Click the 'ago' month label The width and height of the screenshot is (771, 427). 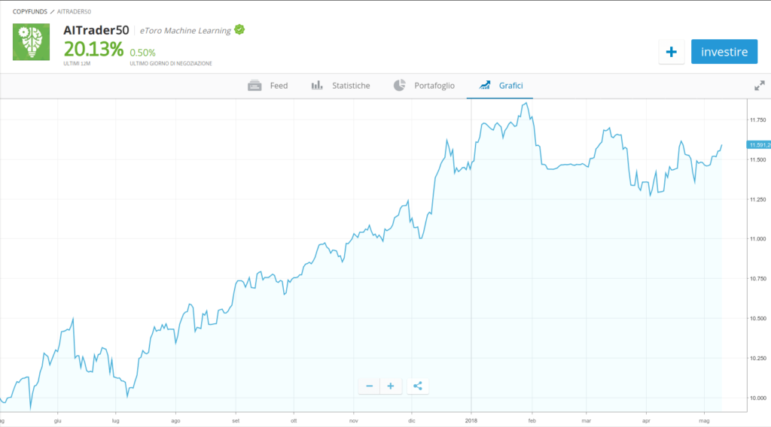(x=175, y=421)
